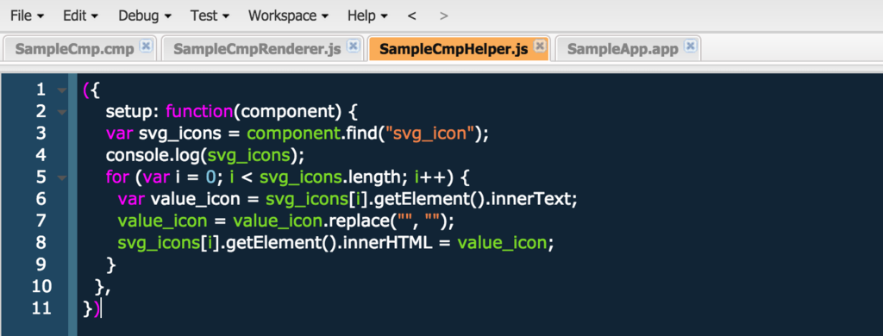Close the SampleCmp.cmp tab

[x=145, y=46]
